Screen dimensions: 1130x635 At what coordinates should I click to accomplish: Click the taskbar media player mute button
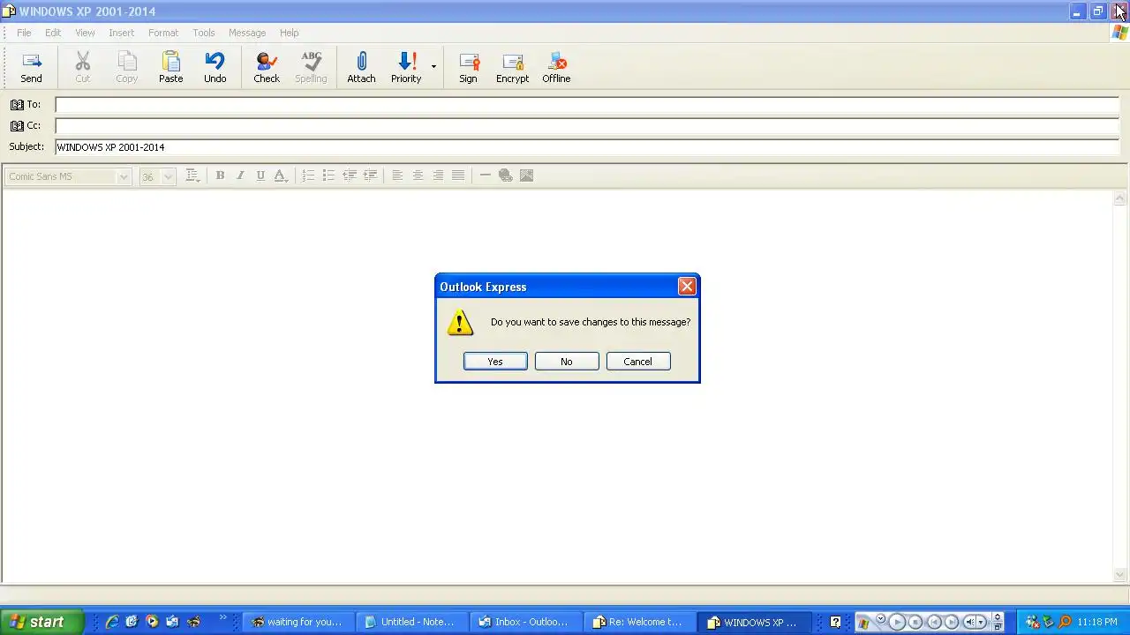pyautogui.click(x=969, y=622)
